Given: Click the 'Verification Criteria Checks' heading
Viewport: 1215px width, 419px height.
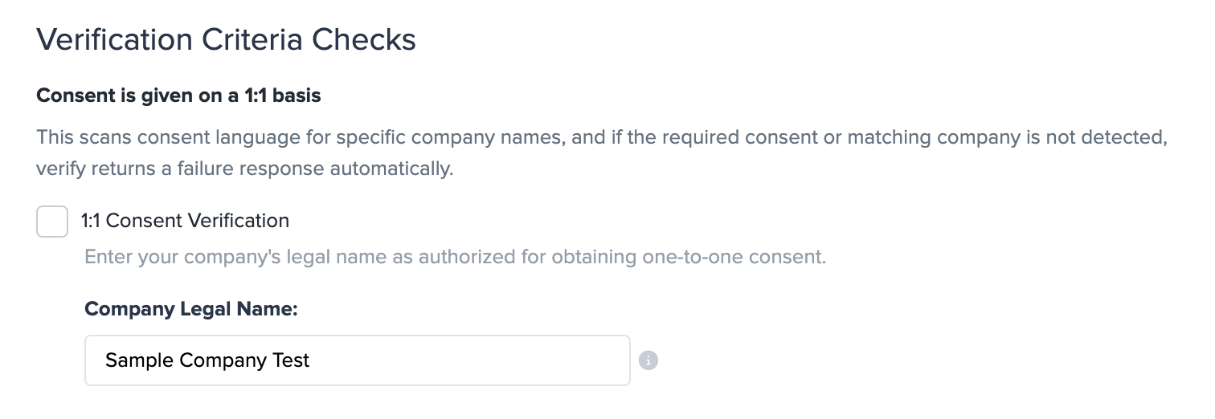Looking at the screenshot, I should tap(227, 39).
